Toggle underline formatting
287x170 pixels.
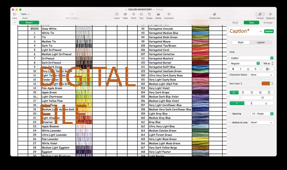(x=248, y=69)
